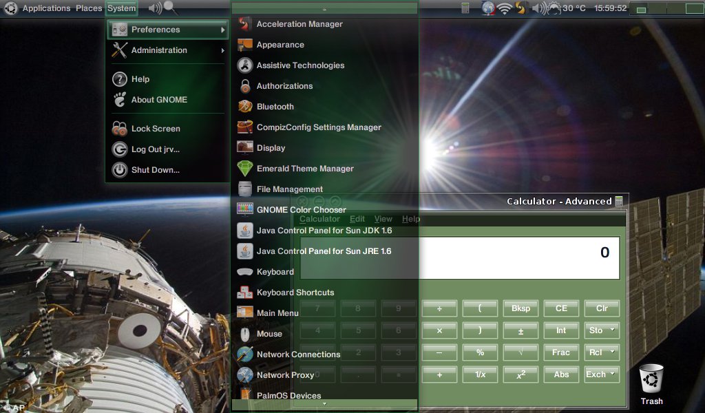The width and height of the screenshot is (705, 413).
Task: Click the GNOME foot logo in top-left corner
Action: (10, 8)
